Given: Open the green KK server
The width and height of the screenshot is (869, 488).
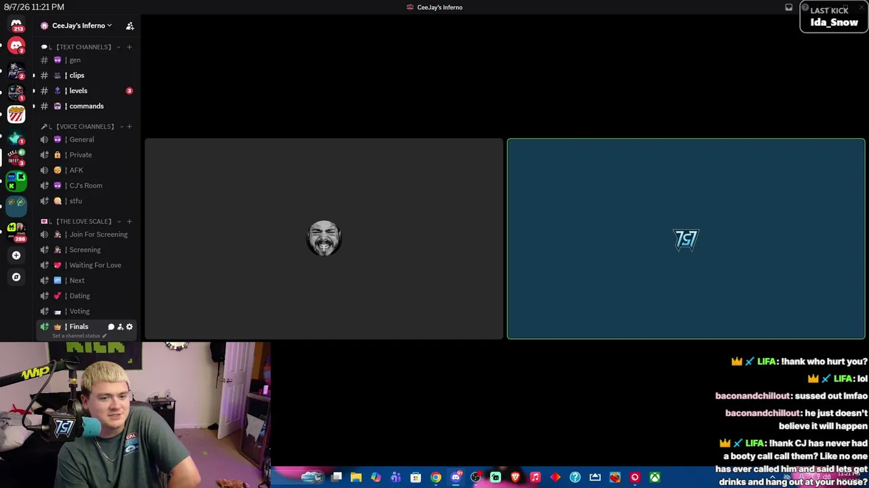Looking at the screenshot, I should pyautogui.click(x=16, y=180).
